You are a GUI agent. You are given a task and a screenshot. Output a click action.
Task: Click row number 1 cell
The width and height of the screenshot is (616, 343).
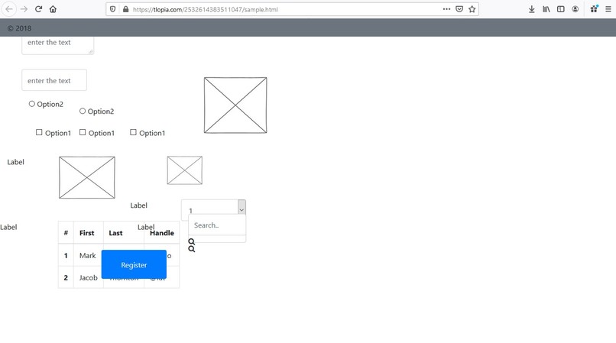[x=66, y=256]
